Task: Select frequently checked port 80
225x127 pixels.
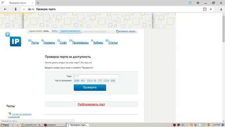Action: [95, 81]
